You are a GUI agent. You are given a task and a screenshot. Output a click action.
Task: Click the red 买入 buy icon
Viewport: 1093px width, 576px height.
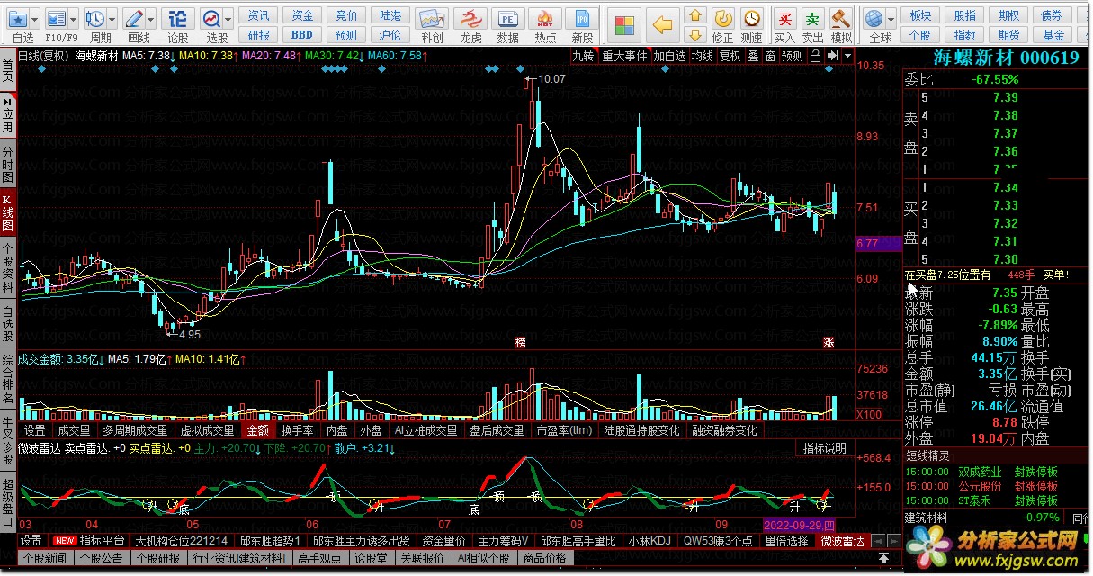tap(785, 18)
